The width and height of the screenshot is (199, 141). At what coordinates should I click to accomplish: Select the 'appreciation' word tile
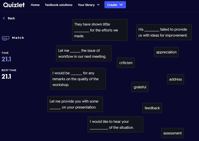[x=166, y=52]
